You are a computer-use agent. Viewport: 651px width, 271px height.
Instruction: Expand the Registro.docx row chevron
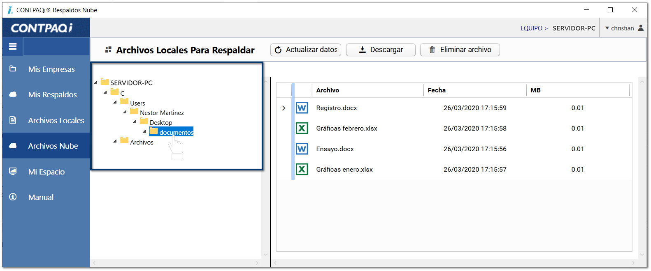click(x=284, y=108)
